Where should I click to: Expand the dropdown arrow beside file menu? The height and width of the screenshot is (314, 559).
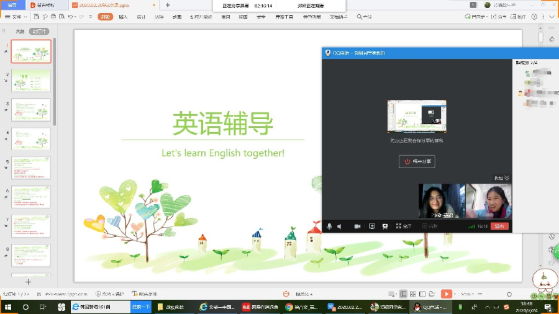(25, 17)
